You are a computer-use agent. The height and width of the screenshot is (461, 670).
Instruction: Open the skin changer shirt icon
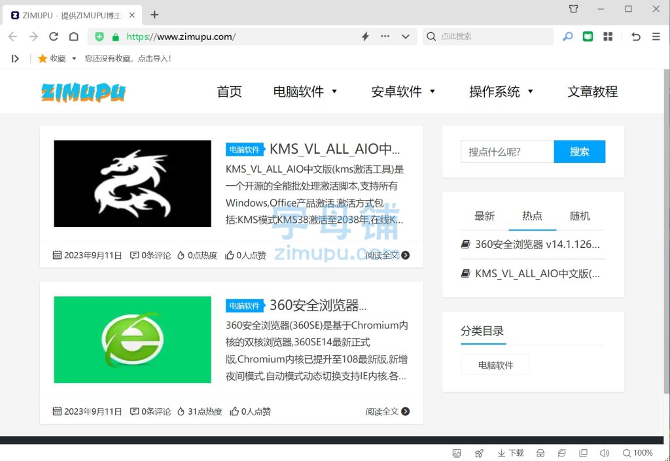click(573, 9)
